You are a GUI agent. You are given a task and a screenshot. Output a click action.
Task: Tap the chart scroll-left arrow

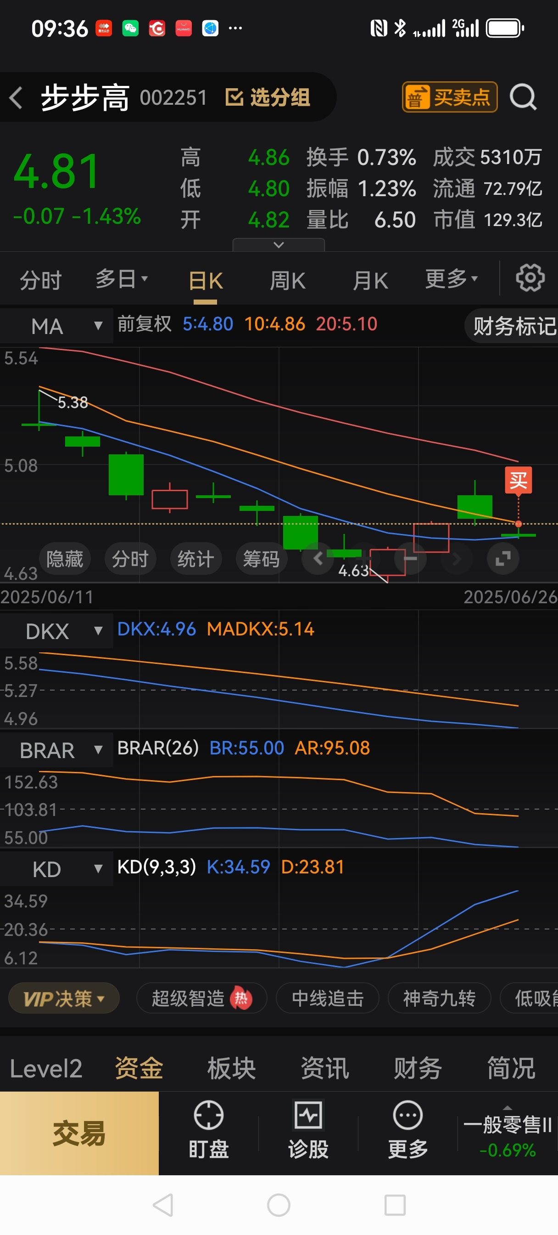pos(318,559)
